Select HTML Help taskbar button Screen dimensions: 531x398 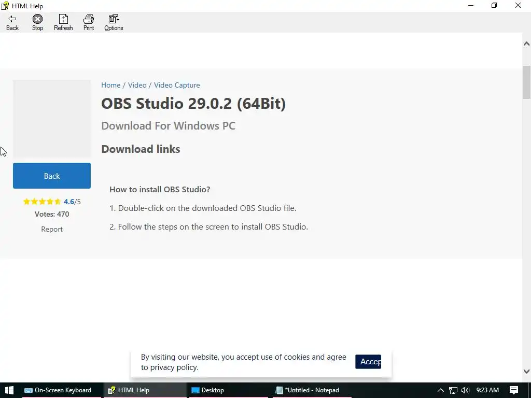pos(145,390)
